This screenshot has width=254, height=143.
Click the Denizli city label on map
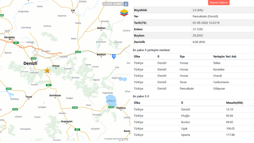(x=30, y=63)
